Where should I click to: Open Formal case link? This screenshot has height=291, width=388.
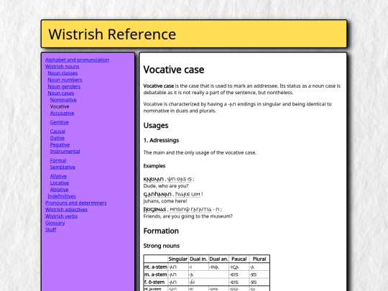point(58,161)
